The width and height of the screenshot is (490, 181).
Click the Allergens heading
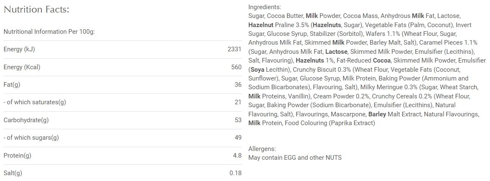pos(262,149)
